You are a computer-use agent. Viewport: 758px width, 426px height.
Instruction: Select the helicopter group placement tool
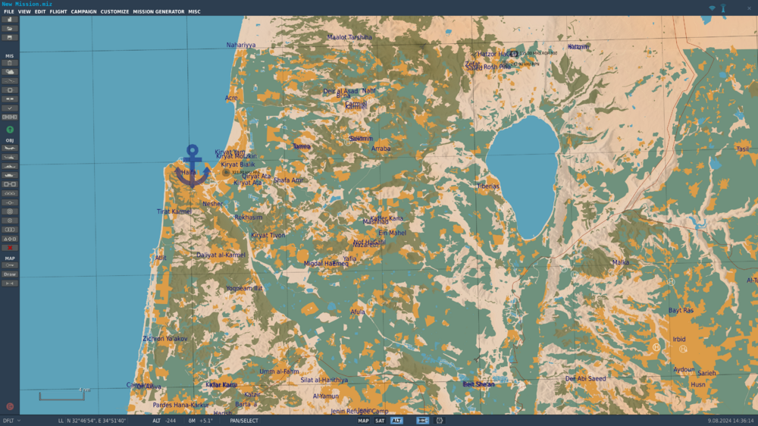[10, 157]
